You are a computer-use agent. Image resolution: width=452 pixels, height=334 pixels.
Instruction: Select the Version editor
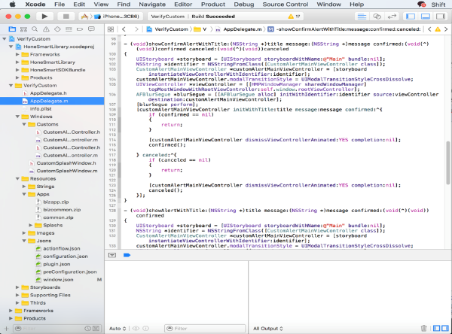[x=392, y=17]
